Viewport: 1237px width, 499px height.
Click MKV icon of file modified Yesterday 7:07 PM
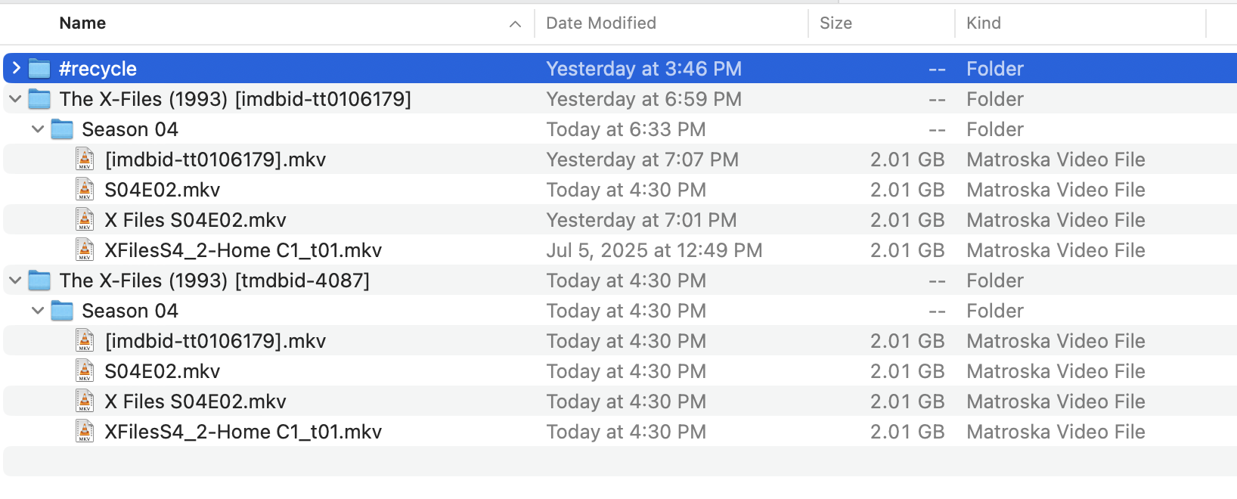[x=85, y=160]
